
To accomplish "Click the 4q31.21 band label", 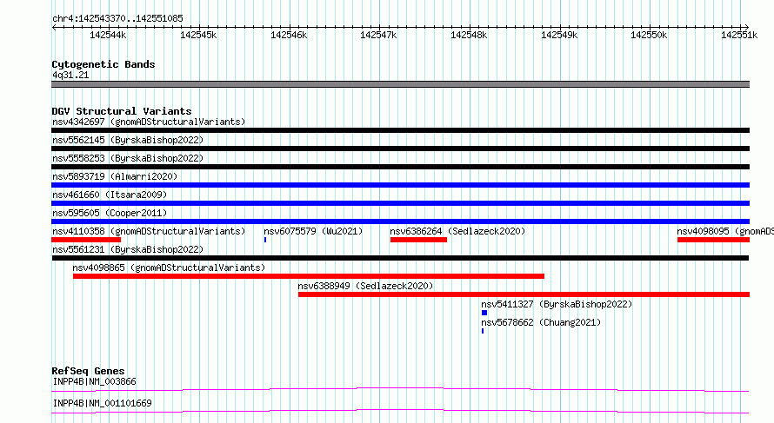I will pyautogui.click(x=70, y=75).
